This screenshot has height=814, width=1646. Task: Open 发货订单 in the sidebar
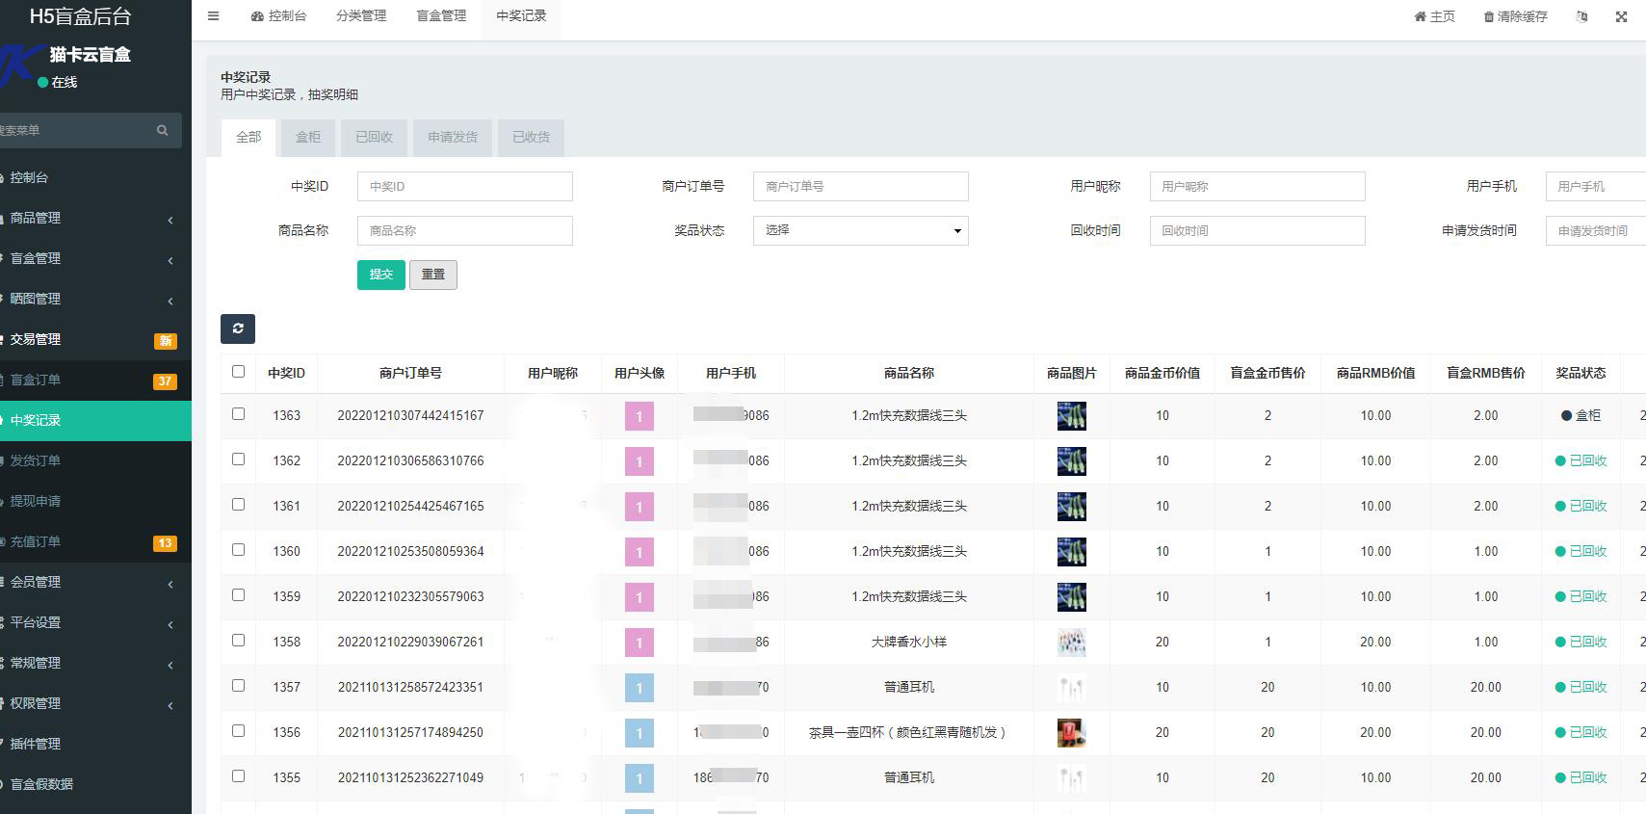pos(95,461)
